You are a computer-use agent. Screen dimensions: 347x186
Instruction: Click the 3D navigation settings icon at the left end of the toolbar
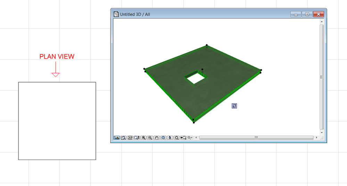click(x=117, y=138)
